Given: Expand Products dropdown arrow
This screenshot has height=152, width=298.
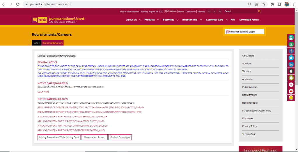Looking at the screenshot, I should coord(158,20).
